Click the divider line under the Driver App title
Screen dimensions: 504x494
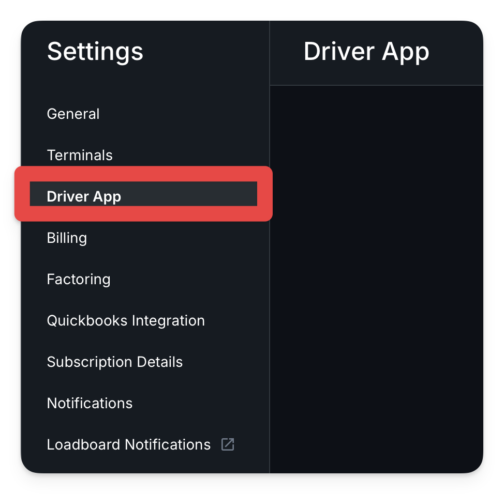pos(376,85)
